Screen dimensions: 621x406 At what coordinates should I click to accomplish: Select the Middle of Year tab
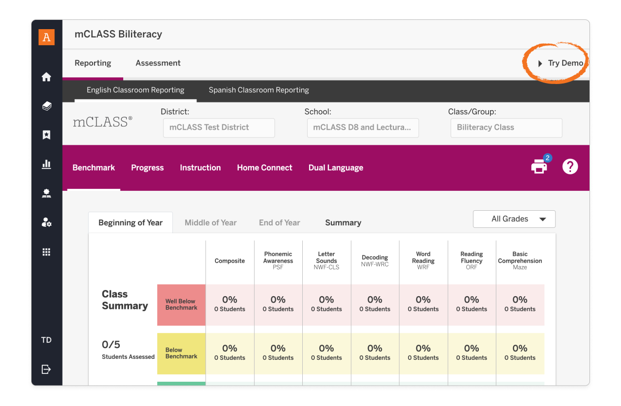pos(211,222)
